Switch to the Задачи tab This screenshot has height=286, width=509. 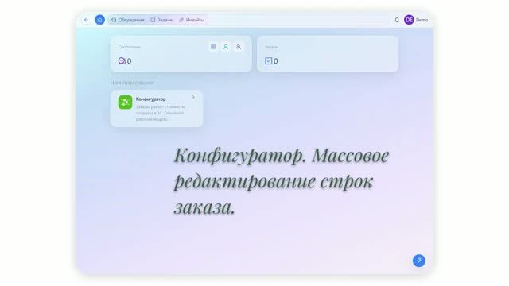161,20
